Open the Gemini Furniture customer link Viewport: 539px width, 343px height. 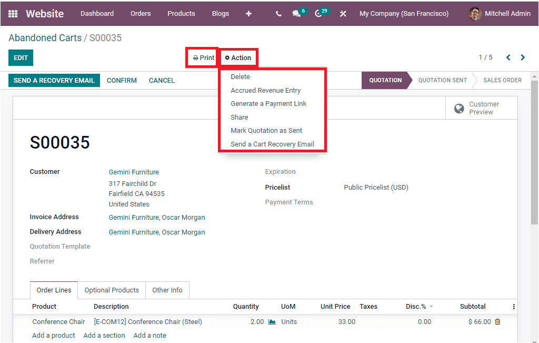(133, 171)
